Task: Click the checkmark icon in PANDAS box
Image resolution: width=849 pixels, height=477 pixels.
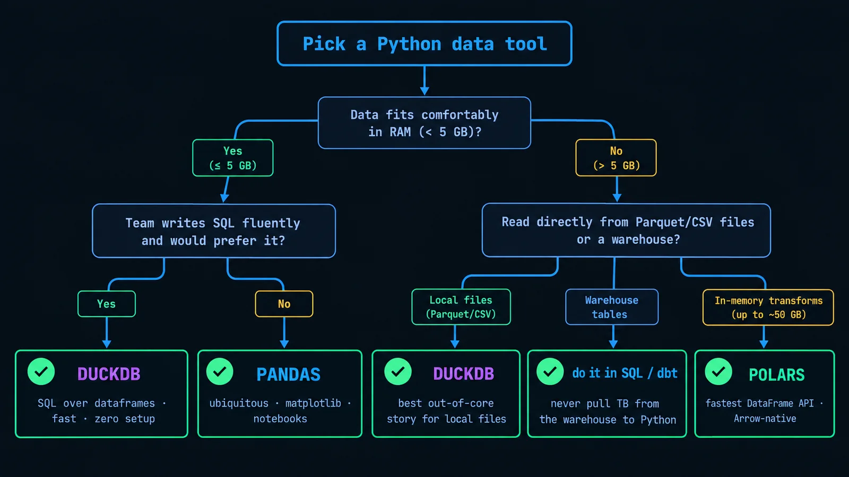Action: [220, 372]
